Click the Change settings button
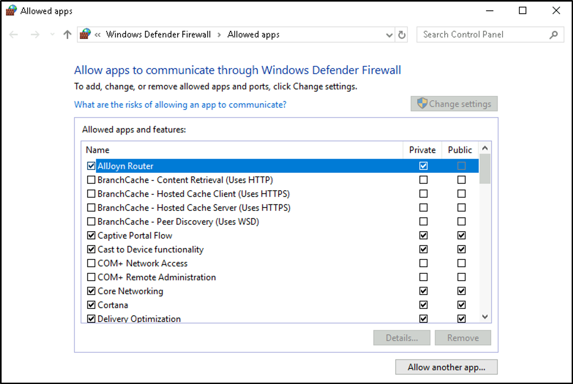This screenshot has height=384, width=573. tap(454, 104)
